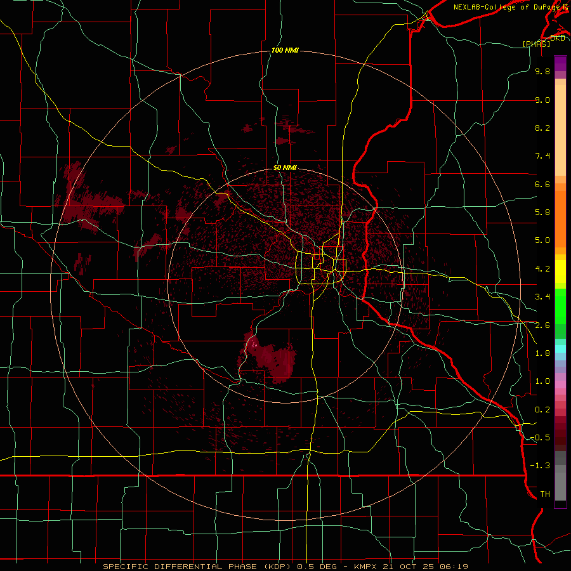Click the 1.0 value on color scale
The image size is (571, 571).
542,381
